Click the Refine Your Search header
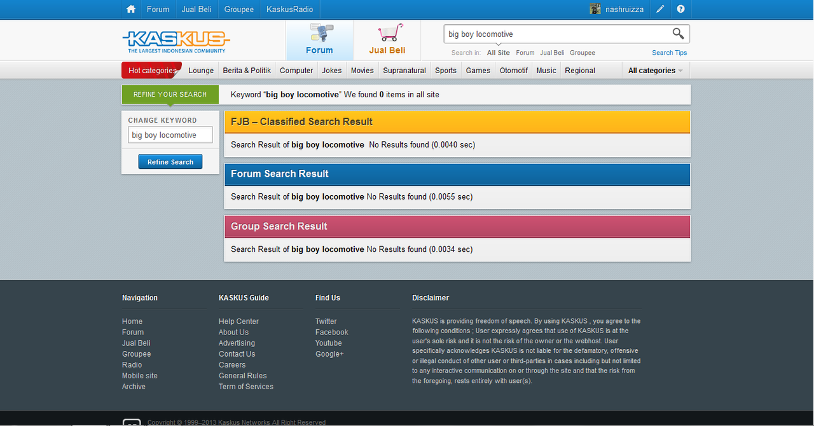Screen dimensions: 814x426 pos(170,94)
